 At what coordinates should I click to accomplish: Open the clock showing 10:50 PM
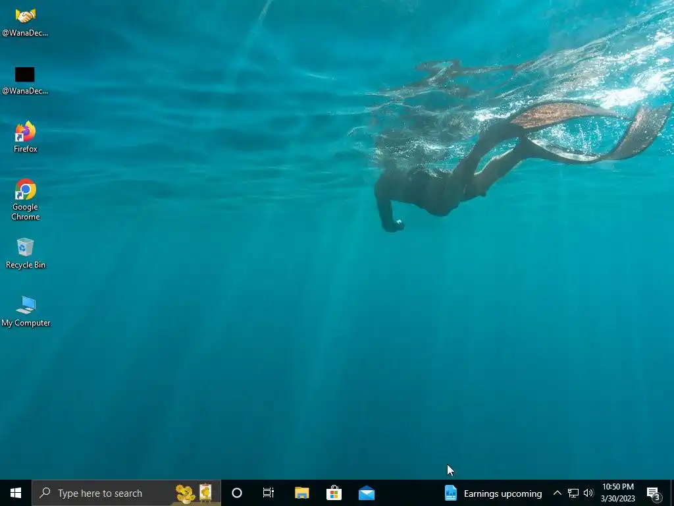(x=618, y=493)
